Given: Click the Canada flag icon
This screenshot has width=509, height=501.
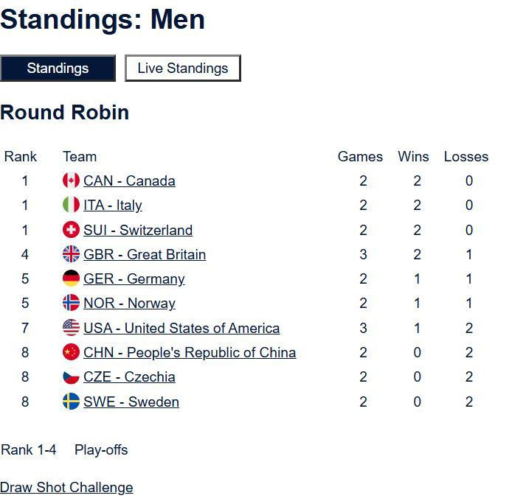Looking at the screenshot, I should (x=71, y=181).
